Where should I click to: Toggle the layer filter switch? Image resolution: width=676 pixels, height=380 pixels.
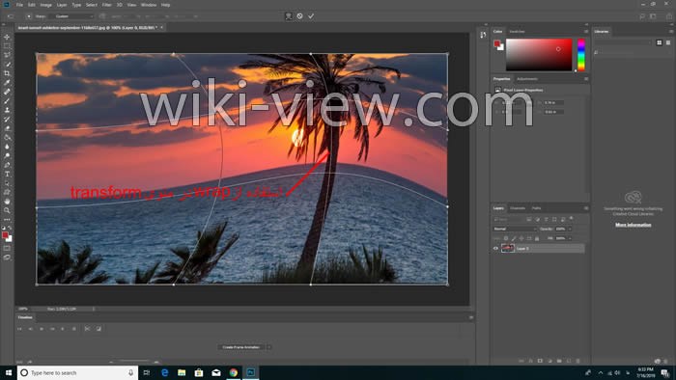[572, 219]
